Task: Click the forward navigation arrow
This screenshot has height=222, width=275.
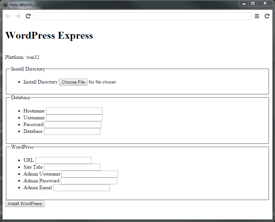Action: (x=18, y=16)
